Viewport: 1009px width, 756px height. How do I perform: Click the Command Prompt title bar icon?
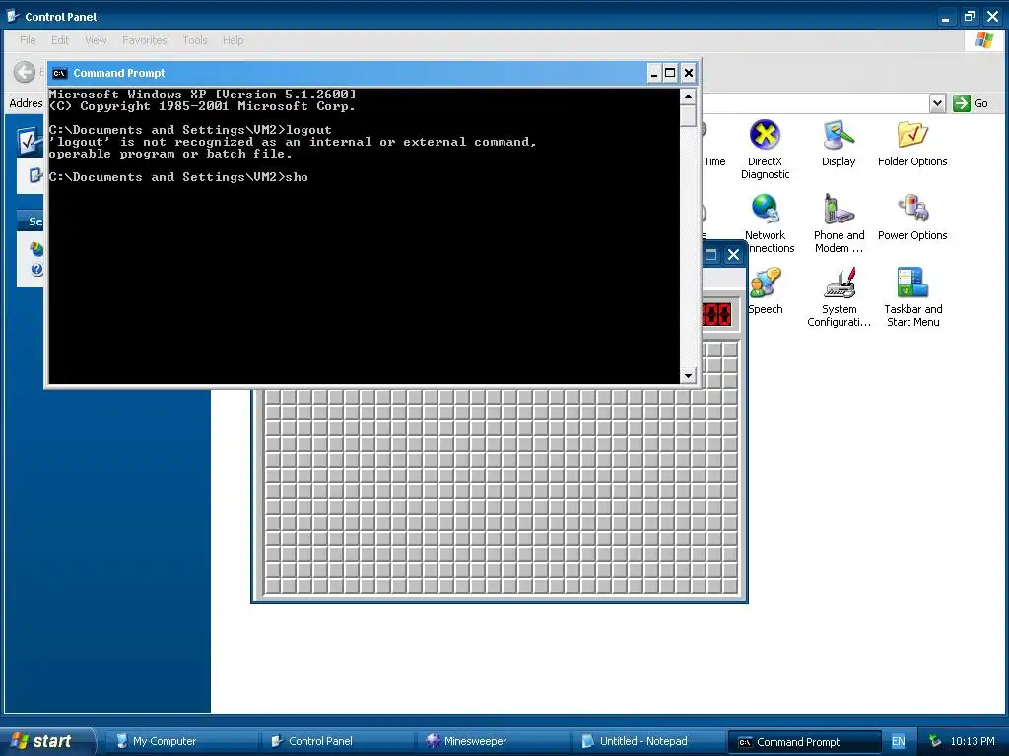pos(59,73)
